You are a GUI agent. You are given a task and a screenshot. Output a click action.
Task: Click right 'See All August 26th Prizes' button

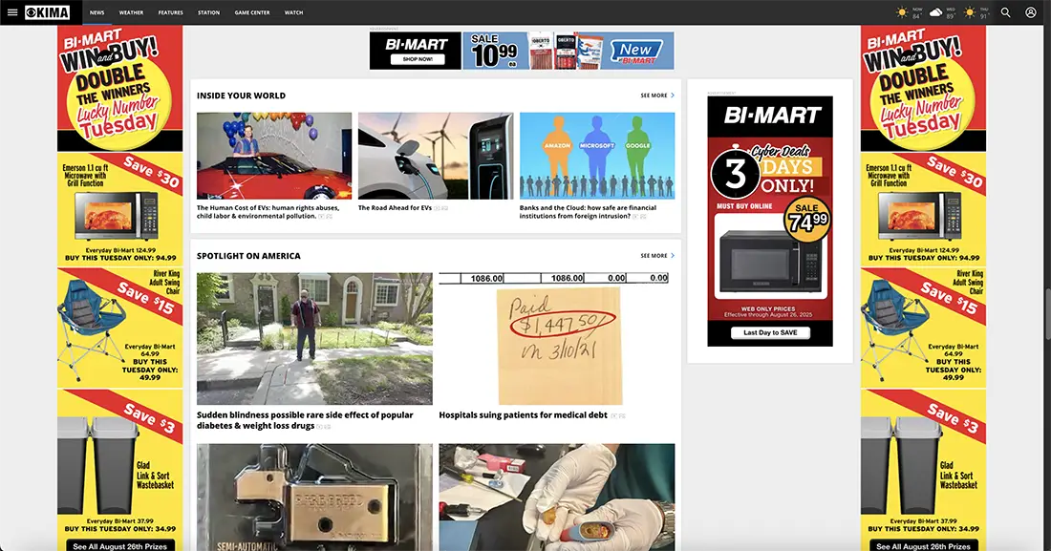pyautogui.click(x=923, y=545)
